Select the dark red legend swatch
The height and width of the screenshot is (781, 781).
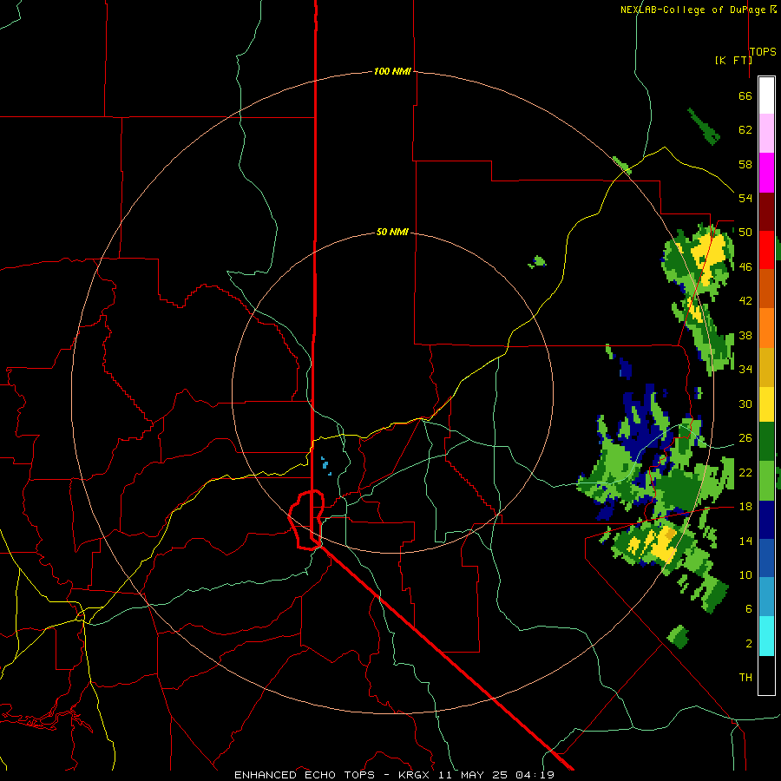[766, 212]
